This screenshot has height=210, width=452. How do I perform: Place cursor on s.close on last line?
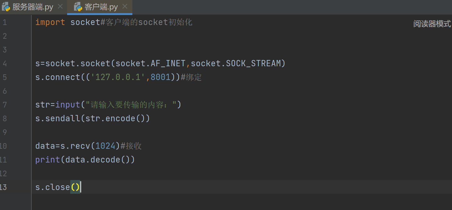53,187
